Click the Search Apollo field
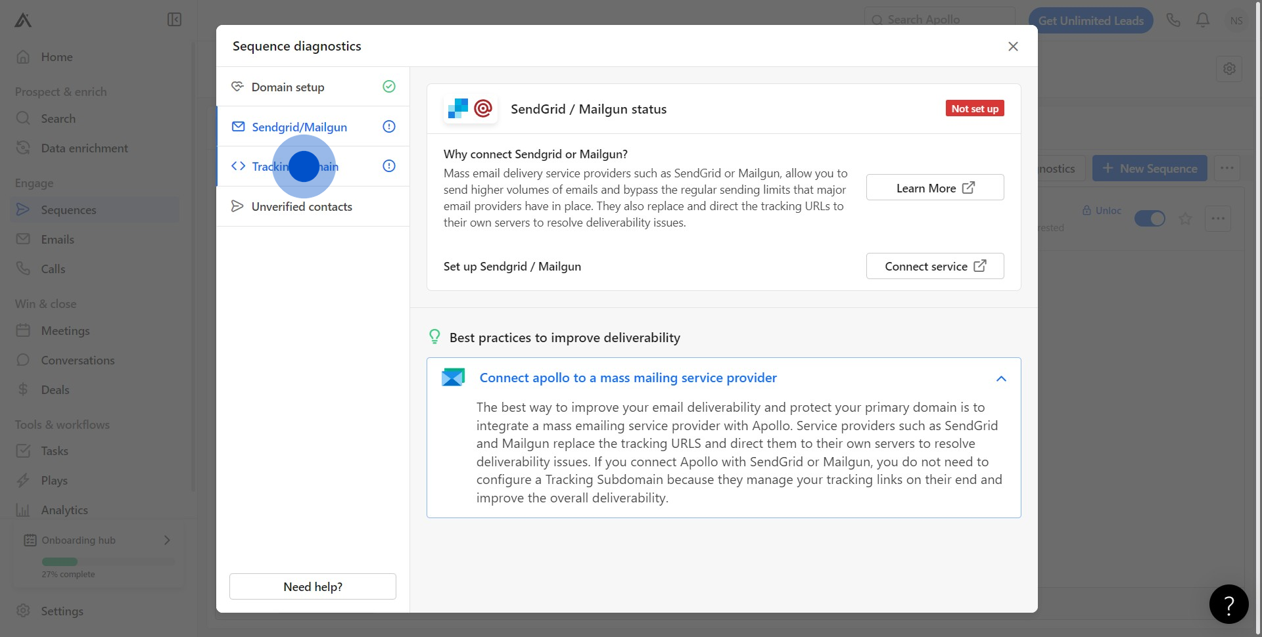The height and width of the screenshot is (637, 1262). pyautogui.click(x=940, y=20)
